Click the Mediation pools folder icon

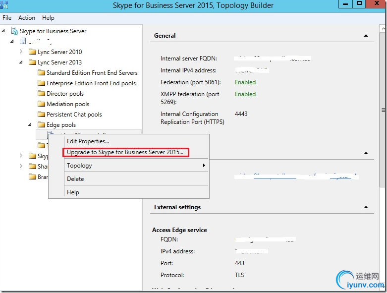pyautogui.click(x=42, y=104)
